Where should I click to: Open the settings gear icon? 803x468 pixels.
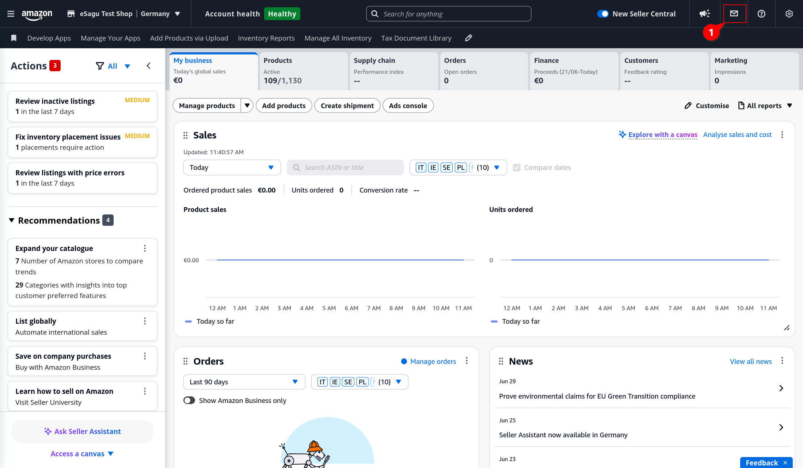(x=789, y=14)
